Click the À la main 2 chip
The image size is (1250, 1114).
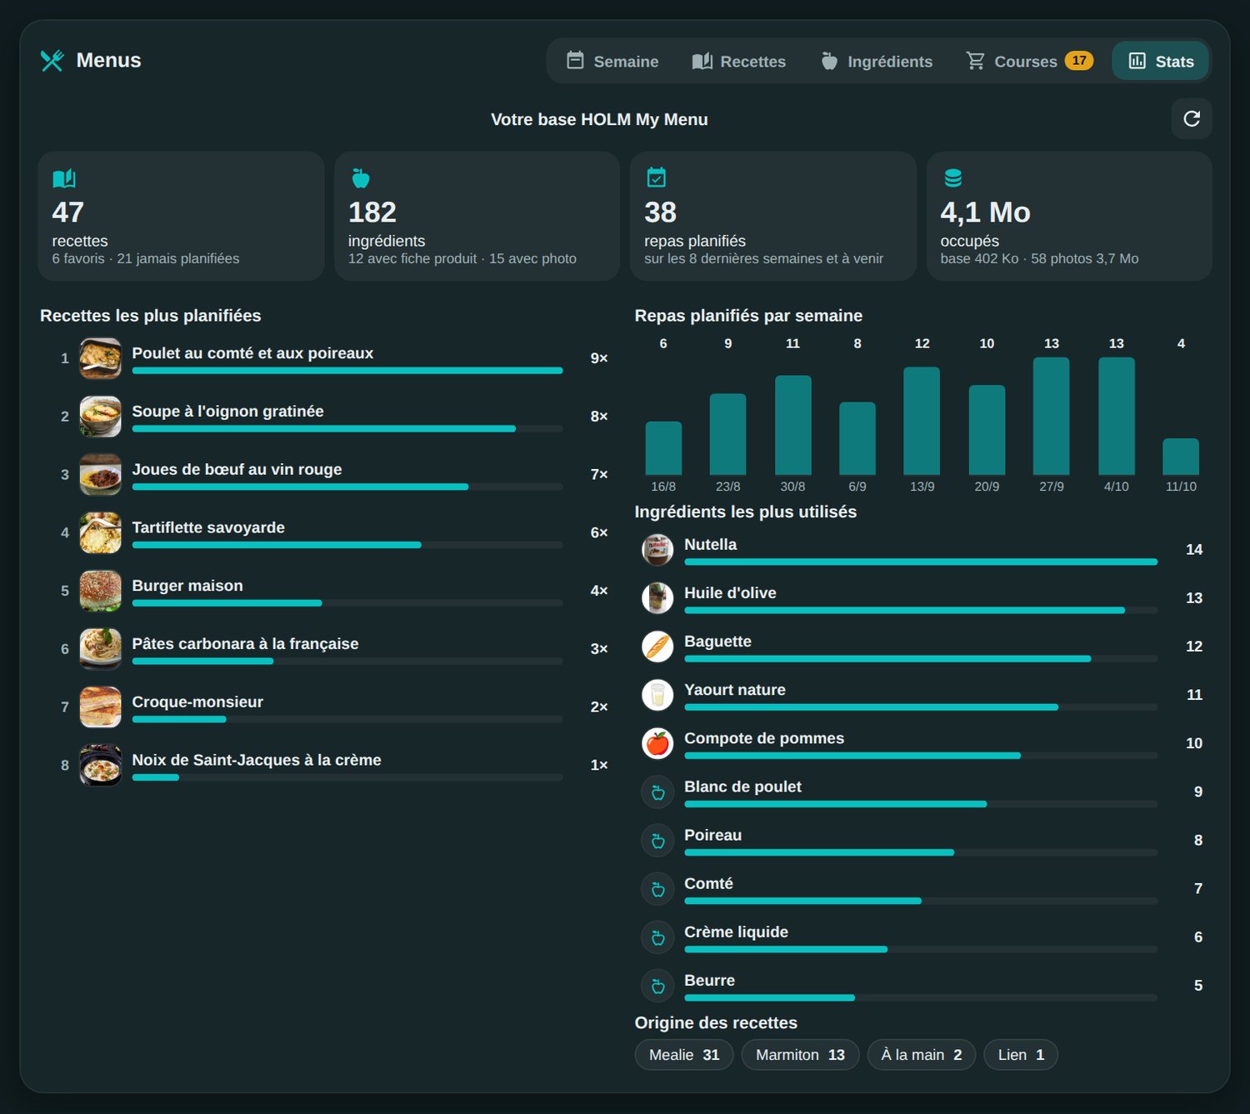922,1055
